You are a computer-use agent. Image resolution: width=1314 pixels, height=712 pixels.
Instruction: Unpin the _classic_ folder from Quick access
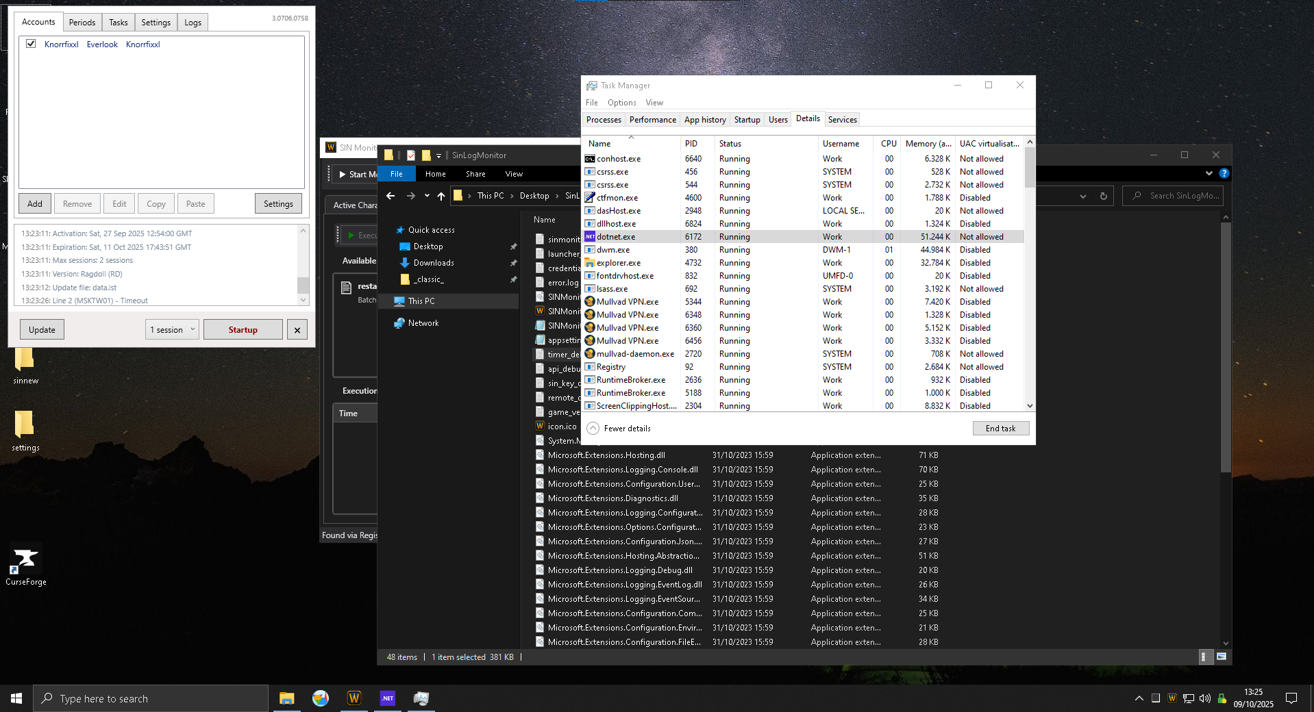[513, 279]
